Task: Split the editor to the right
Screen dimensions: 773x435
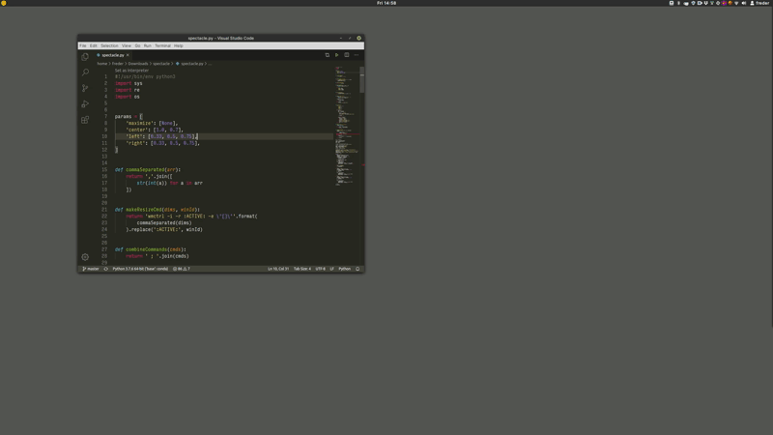Action: (x=347, y=55)
